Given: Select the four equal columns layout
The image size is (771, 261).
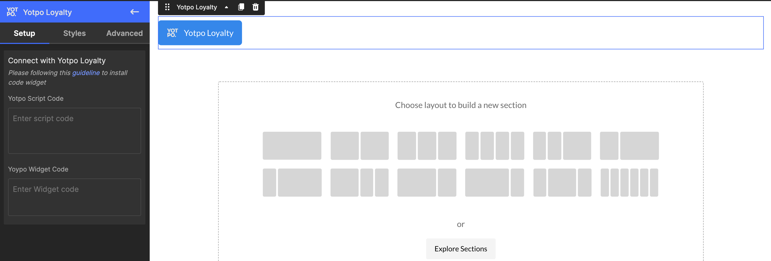Looking at the screenshot, I should point(494,146).
